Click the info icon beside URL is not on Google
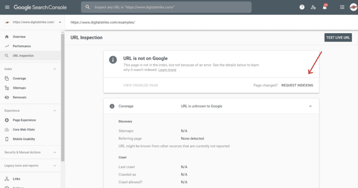The image size is (358, 188). pyautogui.click(x=113, y=60)
